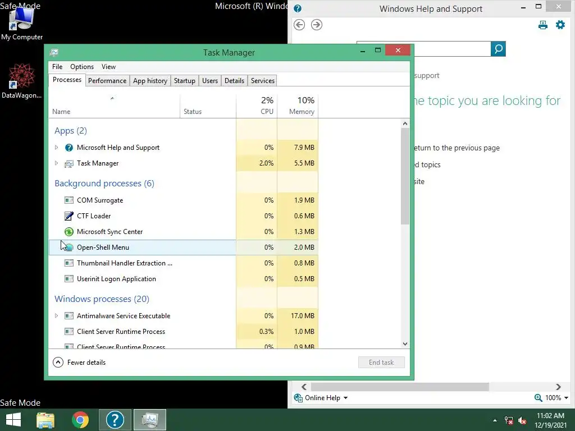Viewport: 575px width, 431px height.
Task: Click the COM Surrogate process icon
Action: [69, 200]
